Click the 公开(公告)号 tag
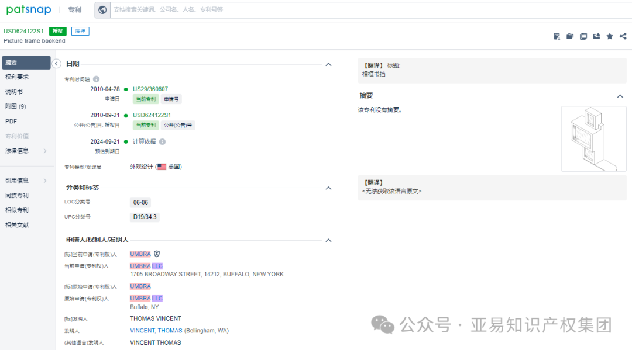This screenshot has width=632, height=350. [178, 125]
